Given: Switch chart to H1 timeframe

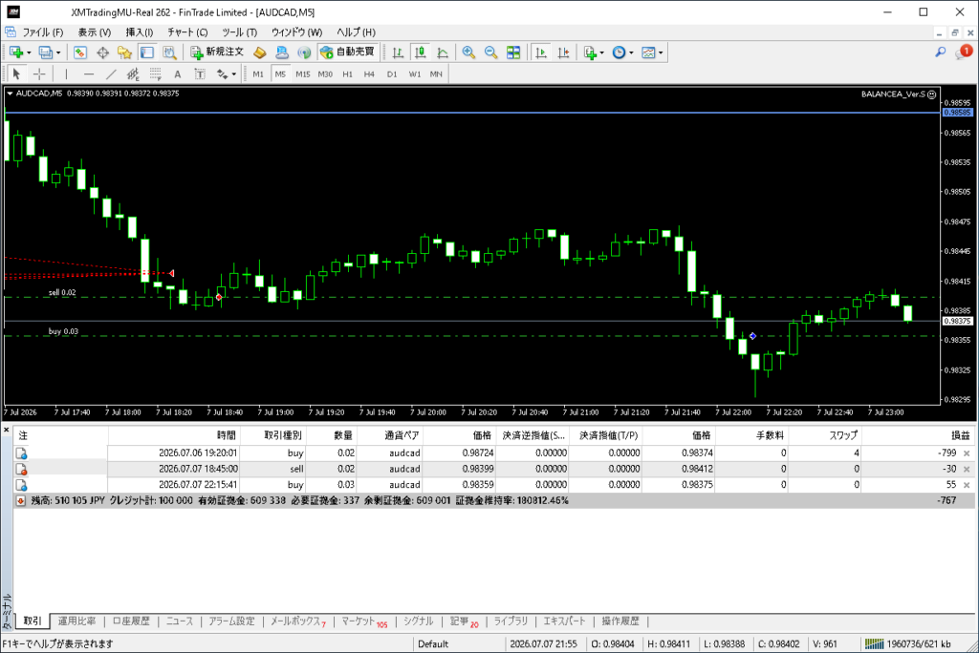Looking at the screenshot, I should pos(347,74).
